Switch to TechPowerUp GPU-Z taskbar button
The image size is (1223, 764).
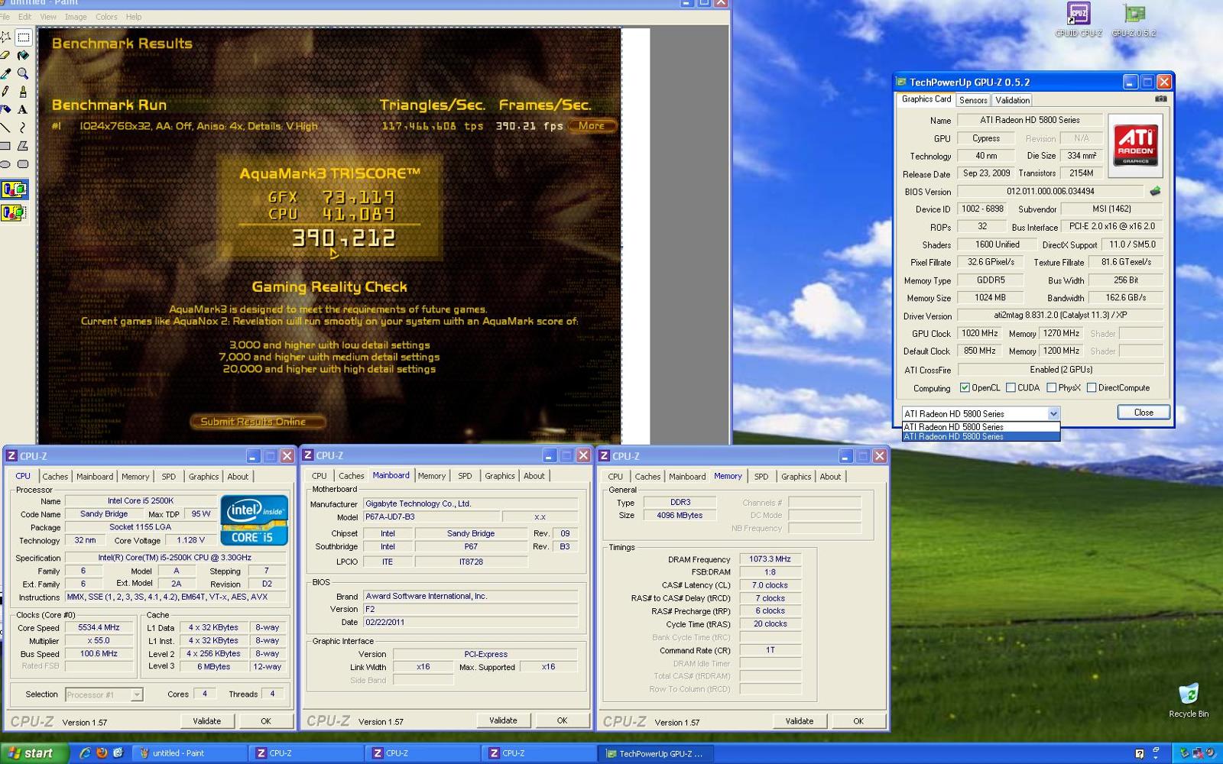coord(657,753)
